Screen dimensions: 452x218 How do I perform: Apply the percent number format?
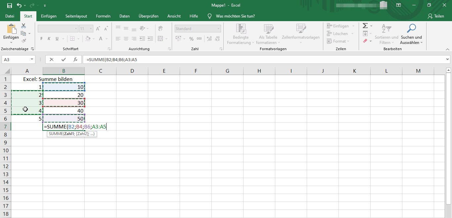(191, 39)
